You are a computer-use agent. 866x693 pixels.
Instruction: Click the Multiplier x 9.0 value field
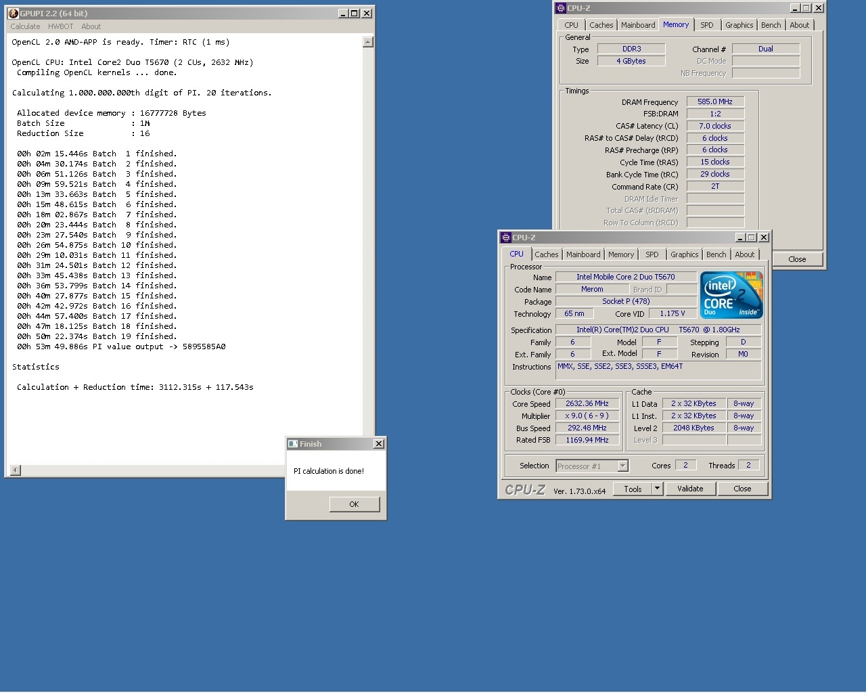coord(587,416)
